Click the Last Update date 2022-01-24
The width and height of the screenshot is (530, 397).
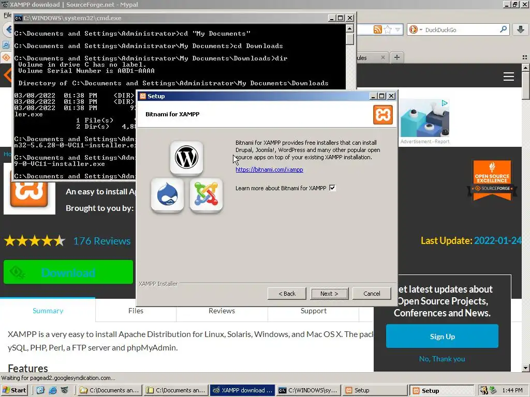coord(497,240)
